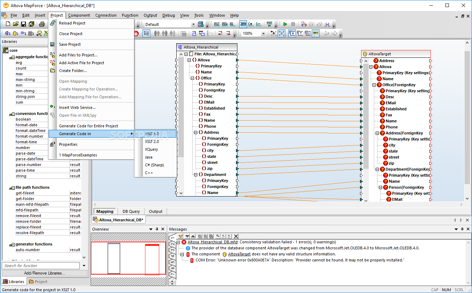The height and width of the screenshot is (293, 472).
Task: Toggle the show types 'T' button
Action: [x=300, y=33]
